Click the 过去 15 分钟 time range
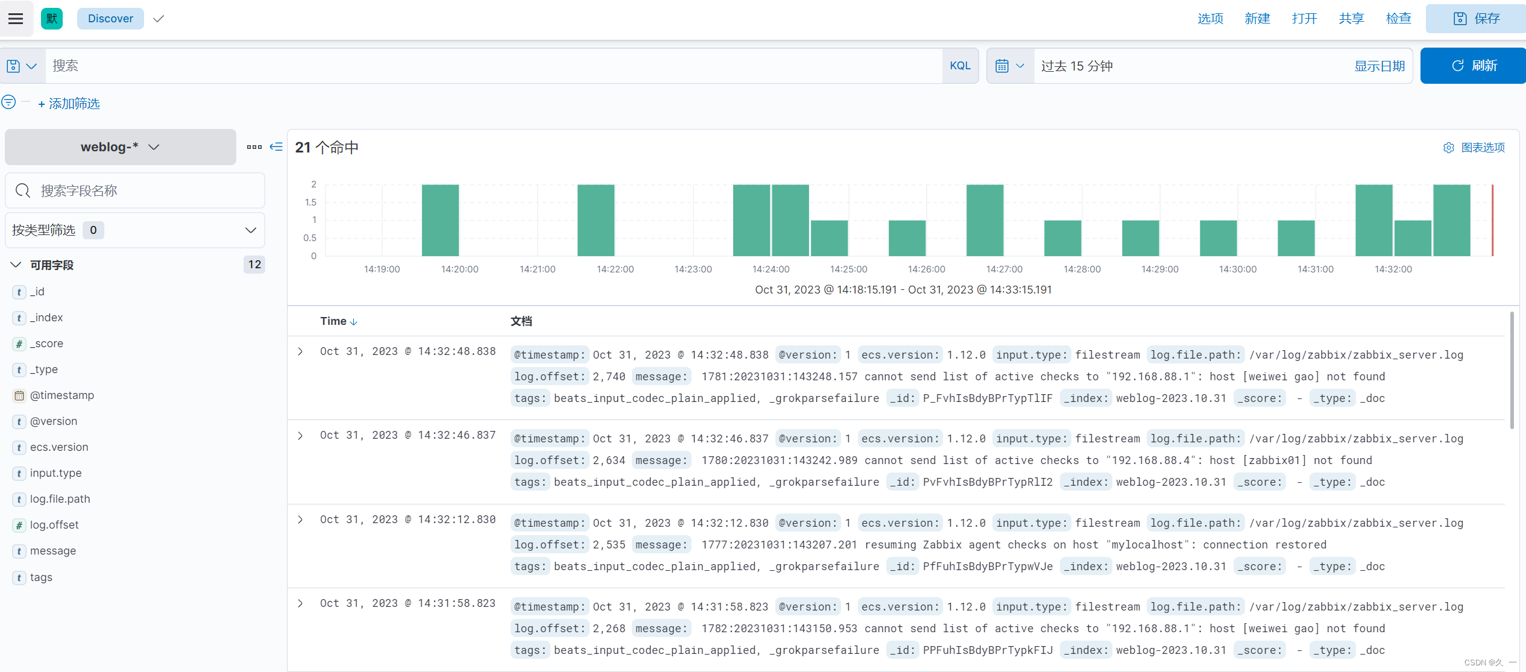The image size is (1526, 672). pyautogui.click(x=1077, y=66)
